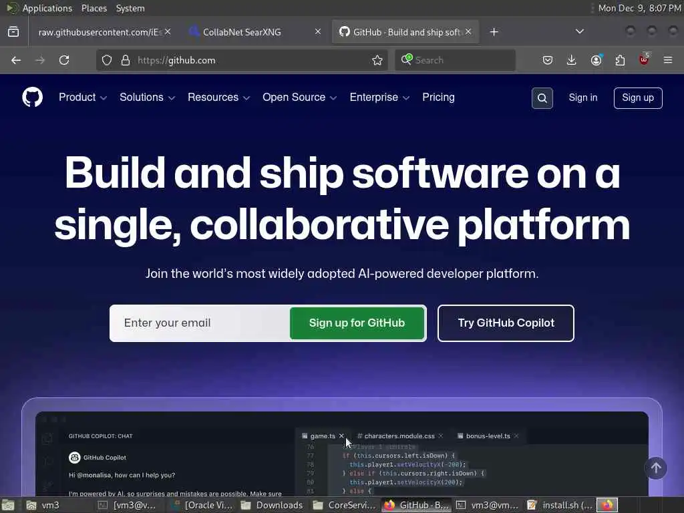Click the GitHub Octocat logo
684x513 pixels.
point(32,98)
